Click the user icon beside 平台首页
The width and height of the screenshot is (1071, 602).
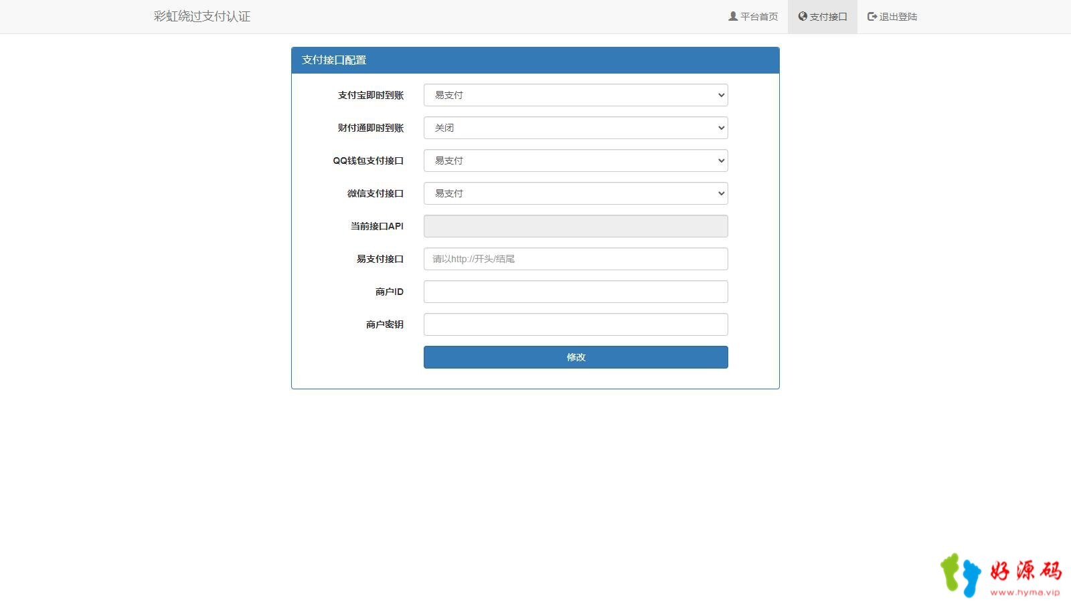733,16
